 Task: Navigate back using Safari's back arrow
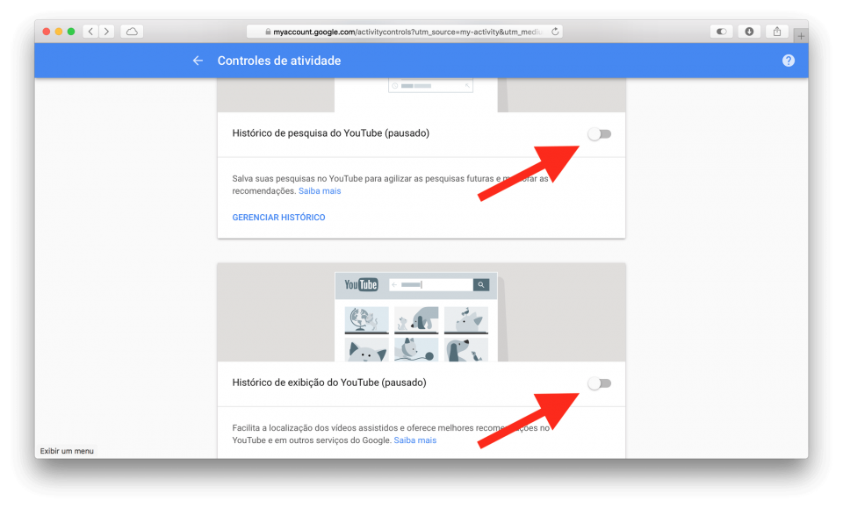click(x=90, y=31)
